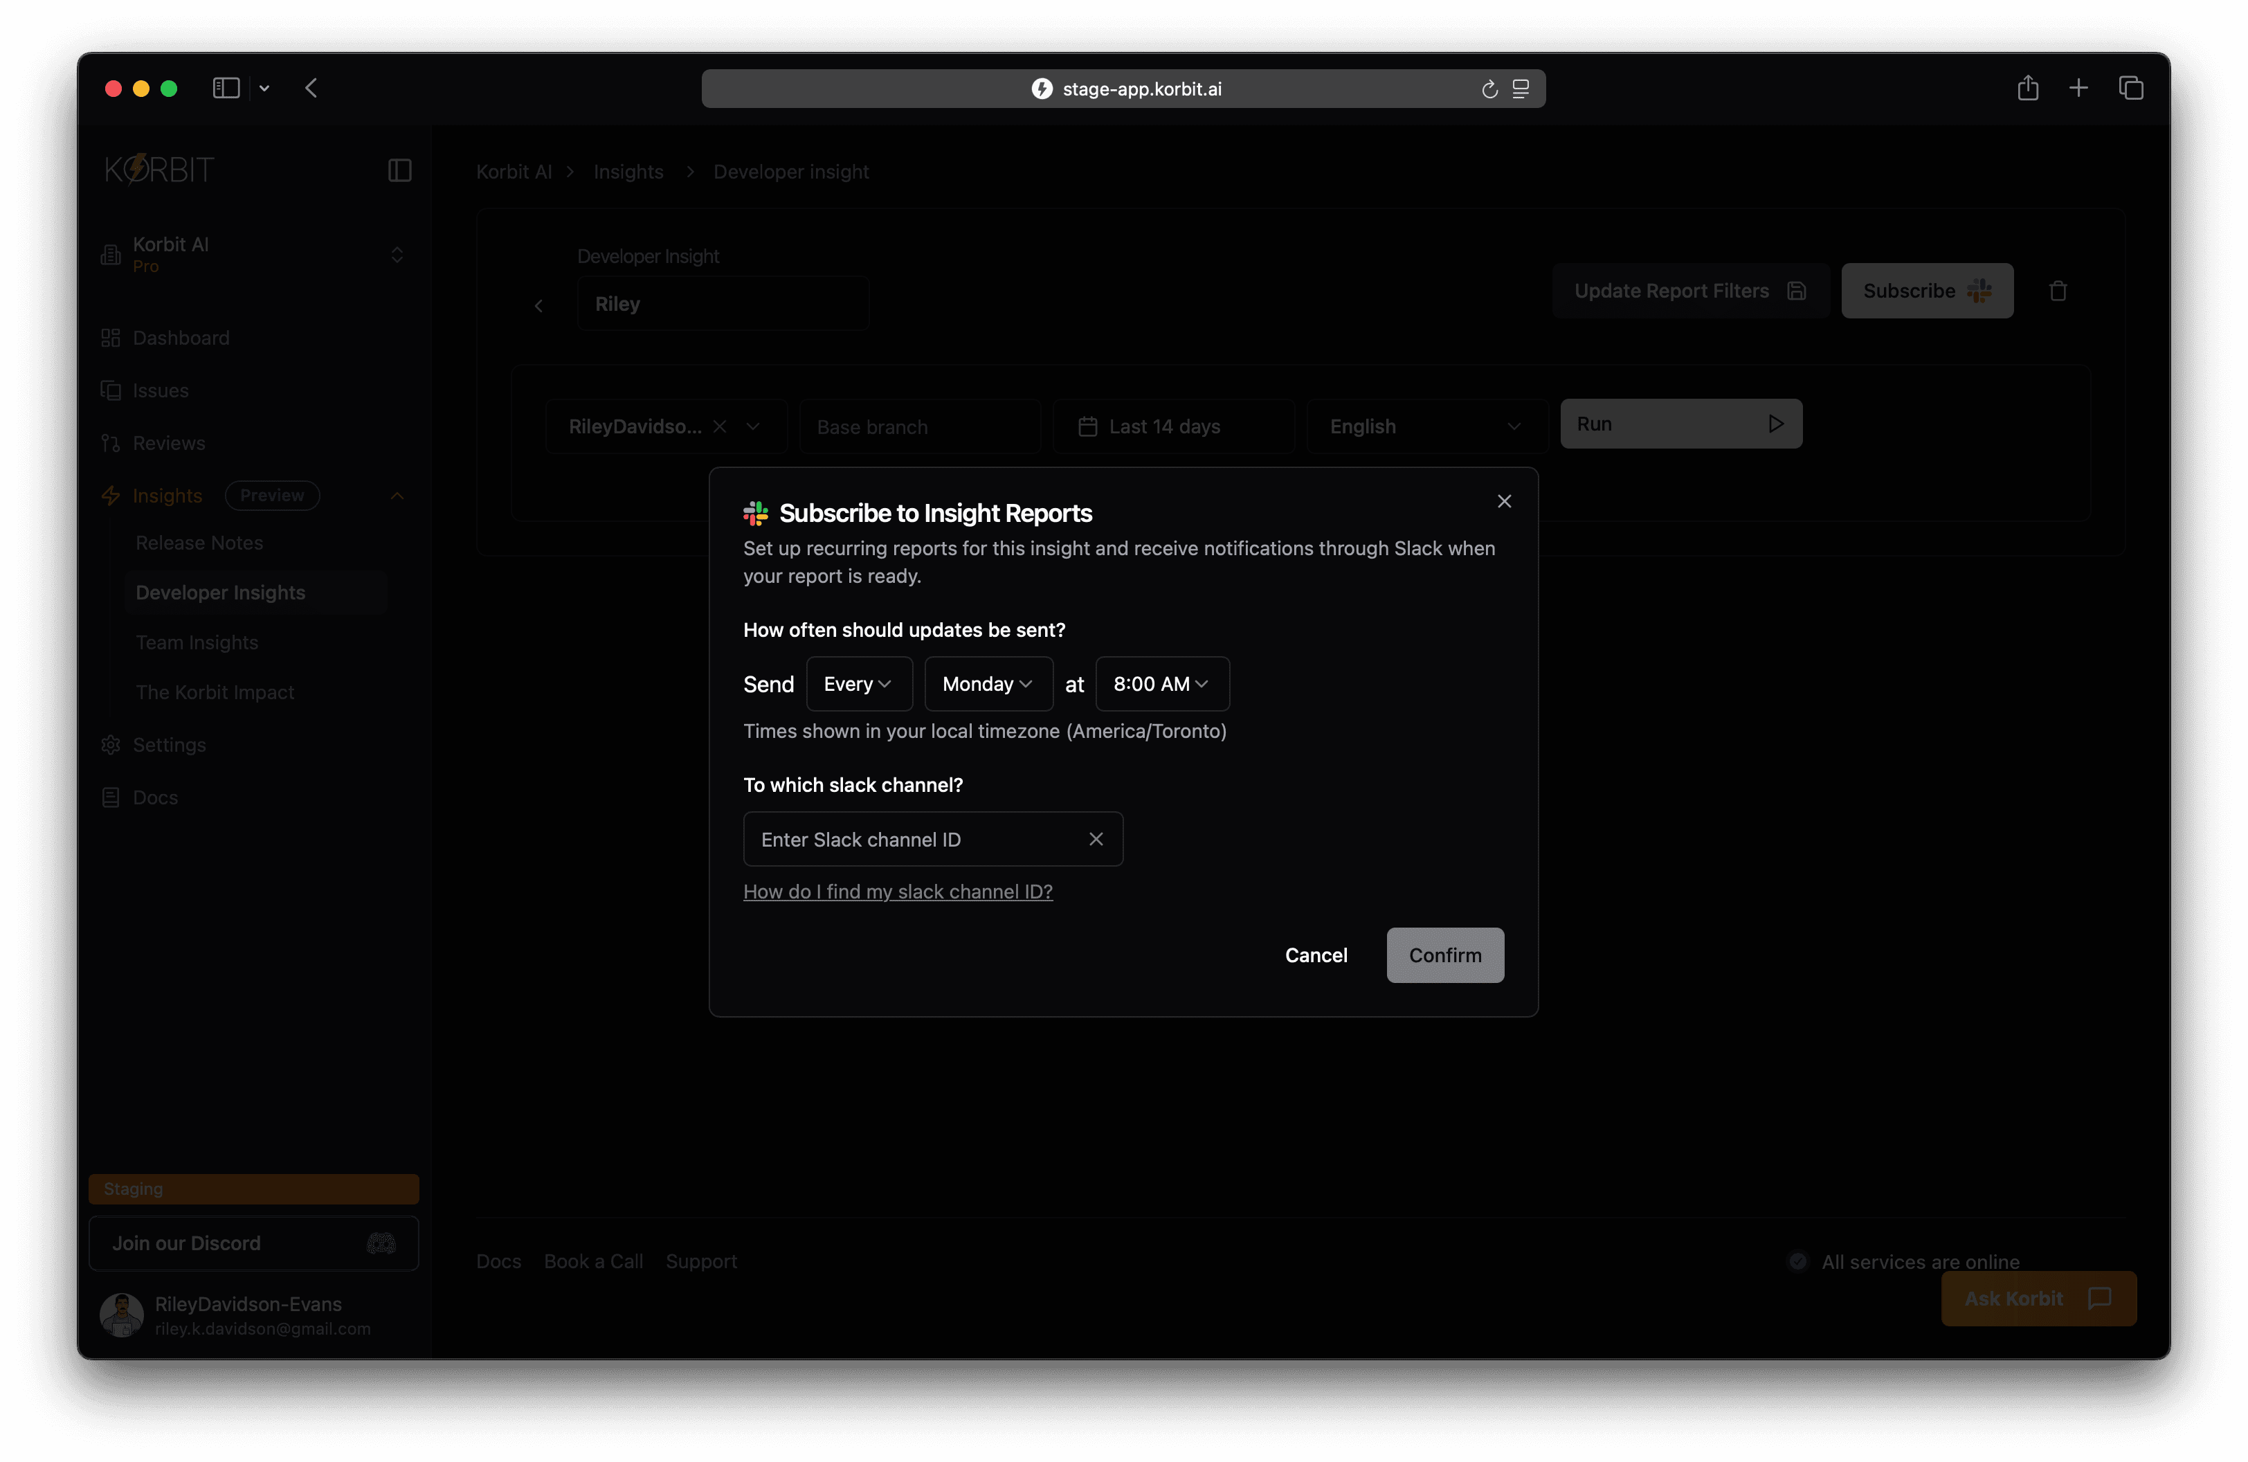
Task: Run the developer insight report
Action: (1680, 424)
